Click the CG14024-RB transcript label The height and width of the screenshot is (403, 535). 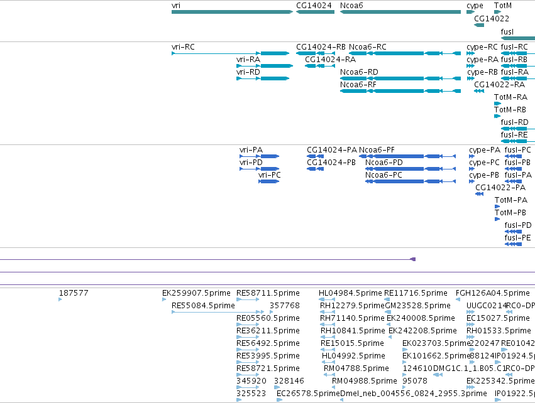[321, 46]
